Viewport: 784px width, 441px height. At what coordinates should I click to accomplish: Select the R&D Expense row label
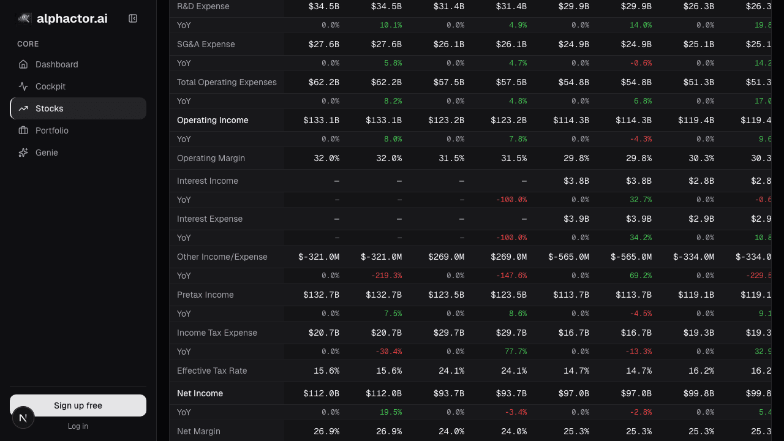click(x=203, y=6)
